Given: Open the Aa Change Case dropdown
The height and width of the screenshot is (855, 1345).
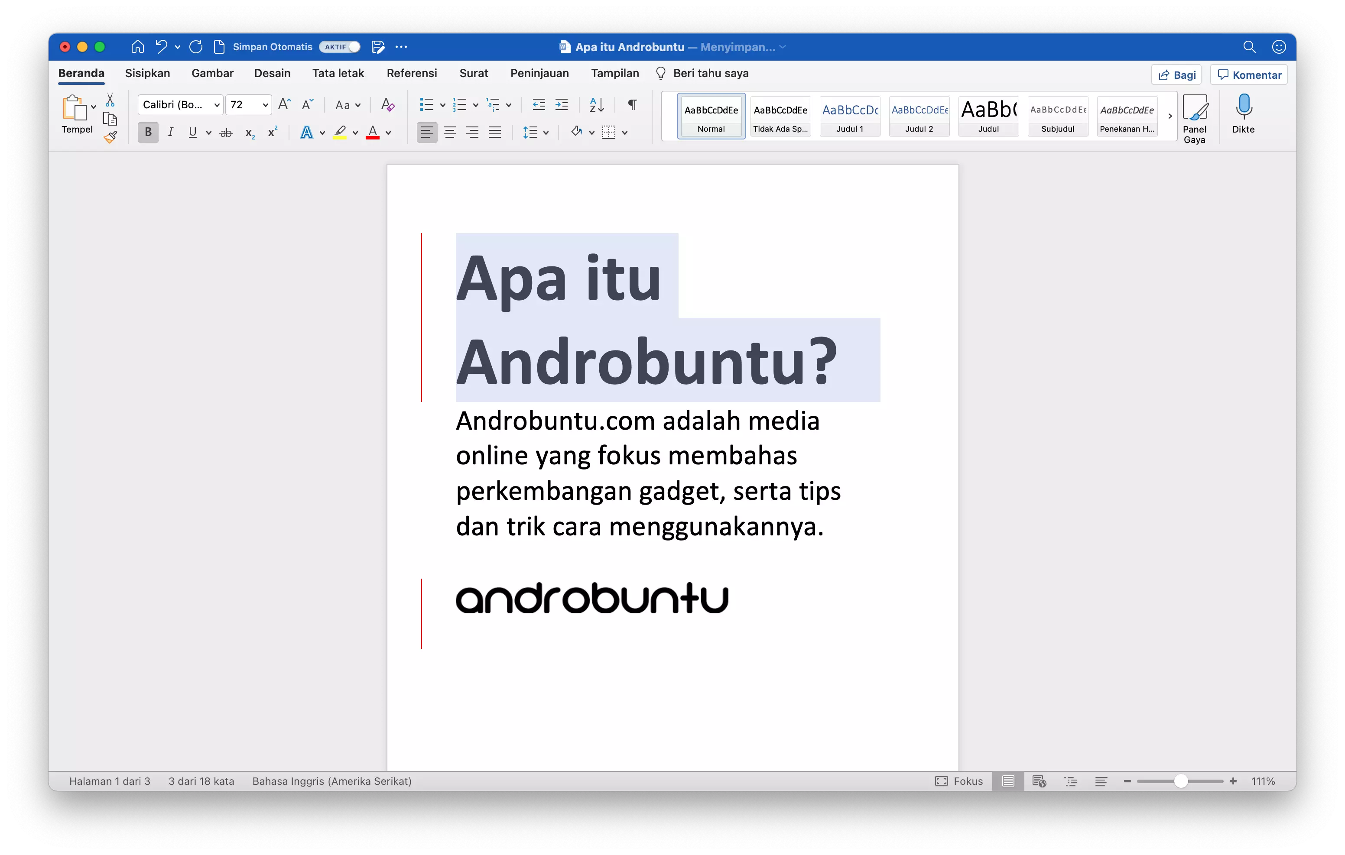Looking at the screenshot, I should pyautogui.click(x=348, y=104).
